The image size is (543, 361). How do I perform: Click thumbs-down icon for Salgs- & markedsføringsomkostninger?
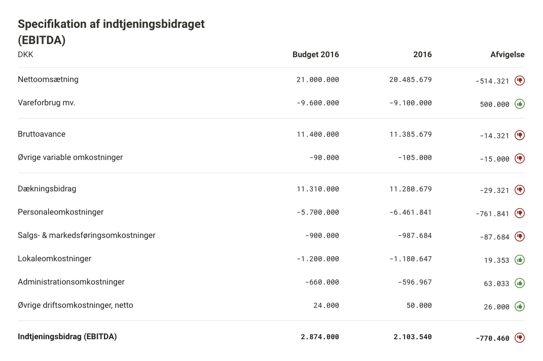coord(520,236)
